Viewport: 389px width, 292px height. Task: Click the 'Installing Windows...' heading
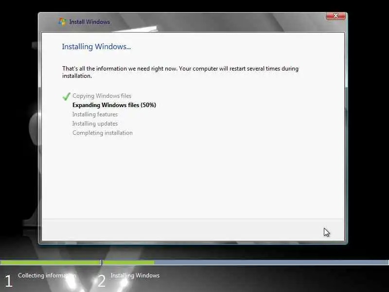pyautogui.click(x=96, y=47)
